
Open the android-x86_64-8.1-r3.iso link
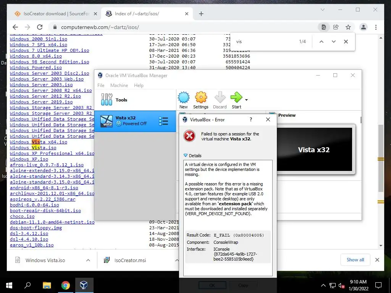point(44,188)
